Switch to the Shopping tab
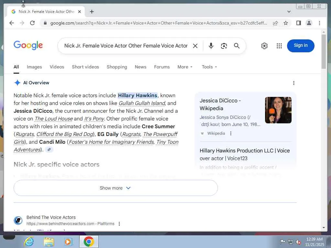331x248 pixels. coord(117,67)
